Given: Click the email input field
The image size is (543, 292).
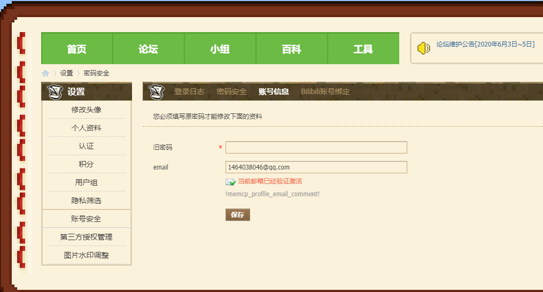Looking at the screenshot, I should coord(316,167).
